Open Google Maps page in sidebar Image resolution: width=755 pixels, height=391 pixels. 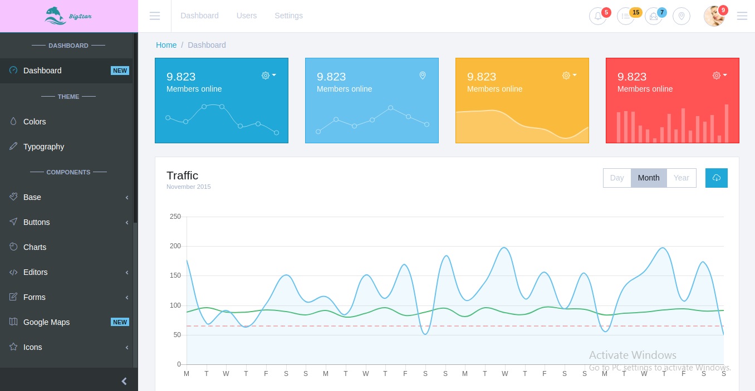(x=66, y=322)
